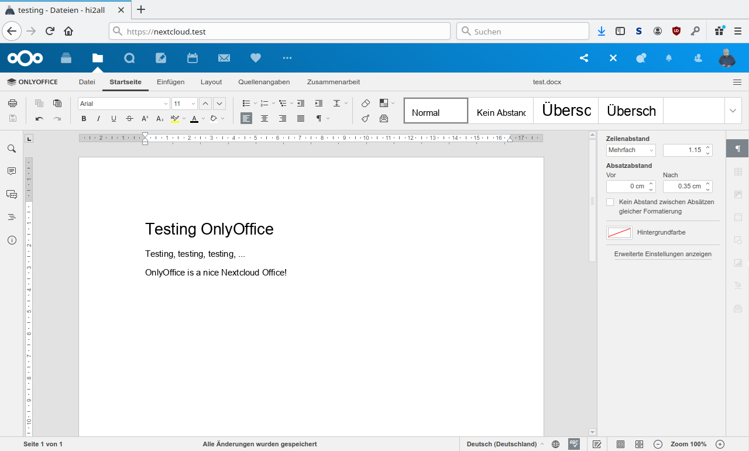Click Deutsch (Deutschland) language selector
Viewport: 749px width, 451px height.
[x=505, y=444]
